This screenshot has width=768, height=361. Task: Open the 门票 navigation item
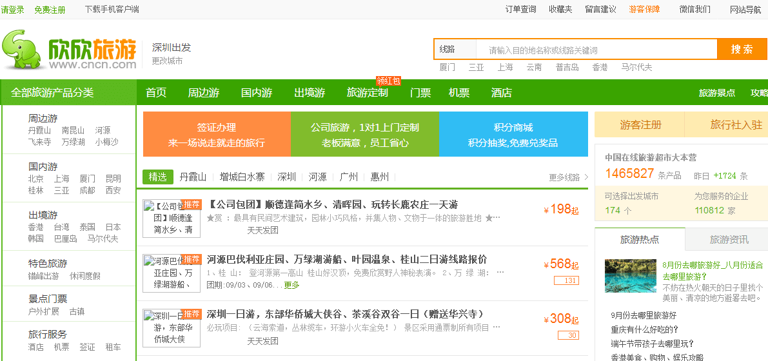420,93
